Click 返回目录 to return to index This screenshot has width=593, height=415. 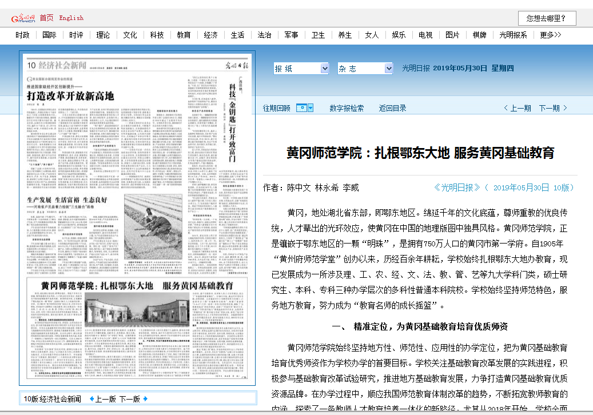pyautogui.click(x=392, y=108)
